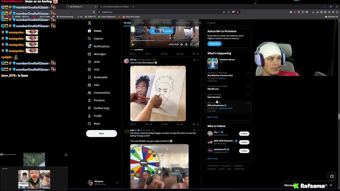Open Stockton Street live item
Image resolution: width=340 pixels, height=191 pixels.
pos(228,63)
